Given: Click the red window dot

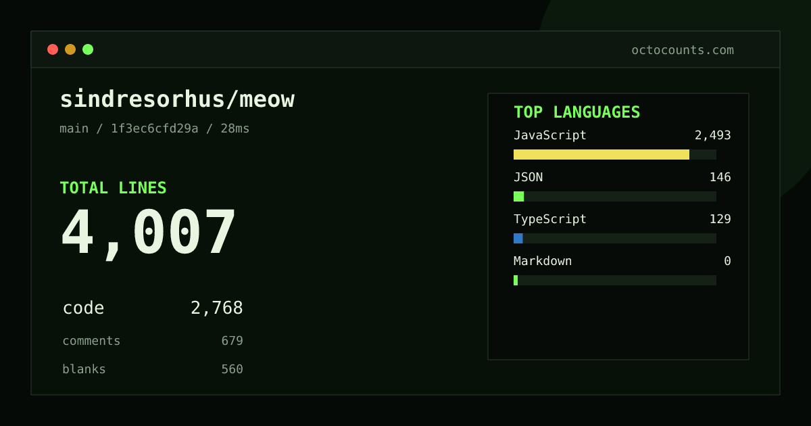Looking at the screenshot, I should coord(53,49).
